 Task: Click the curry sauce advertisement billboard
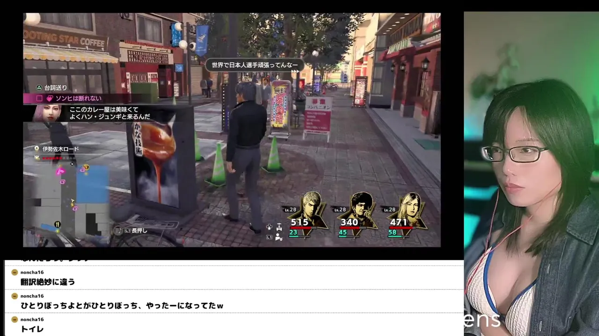(x=157, y=163)
